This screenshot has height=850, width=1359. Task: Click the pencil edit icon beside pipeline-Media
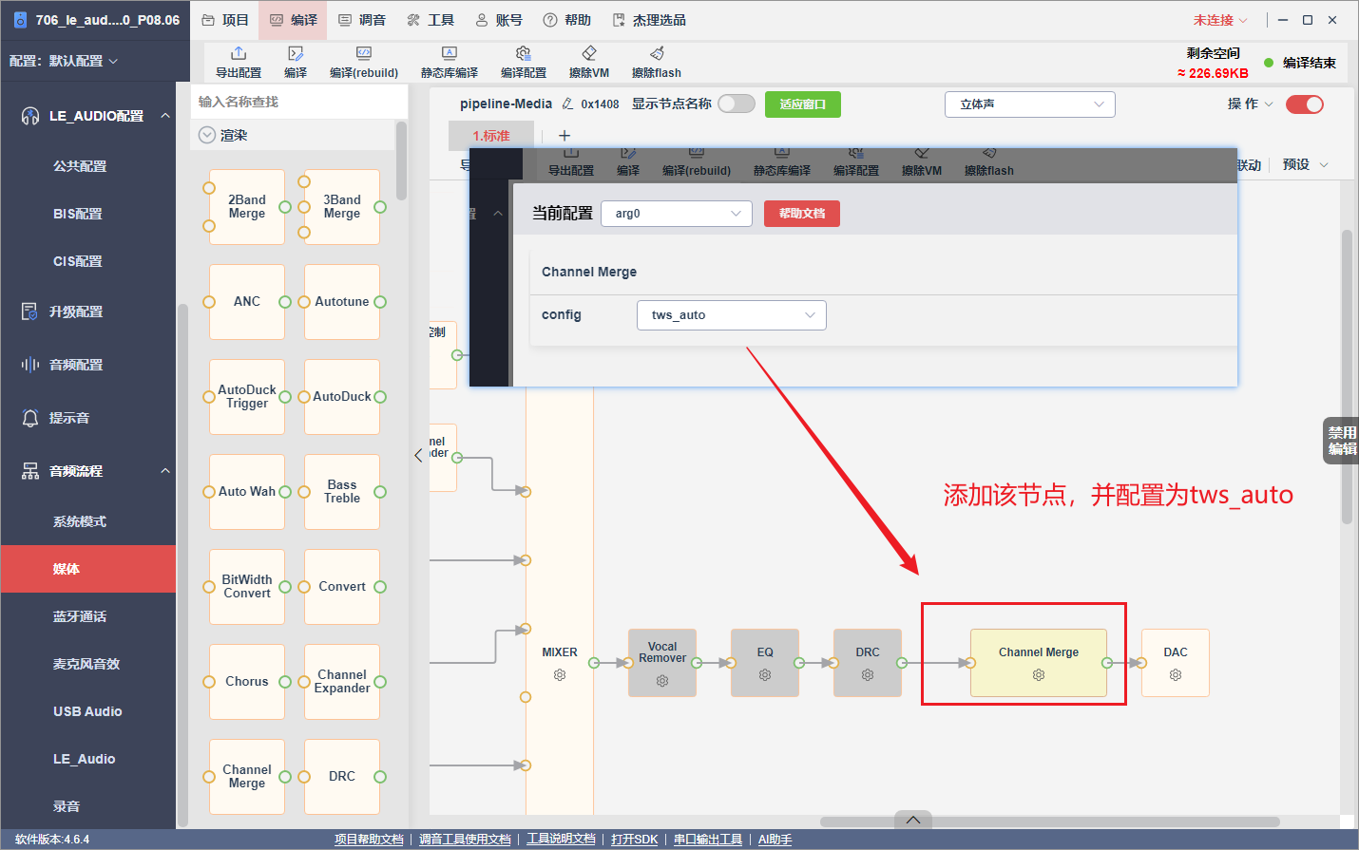tap(567, 104)
